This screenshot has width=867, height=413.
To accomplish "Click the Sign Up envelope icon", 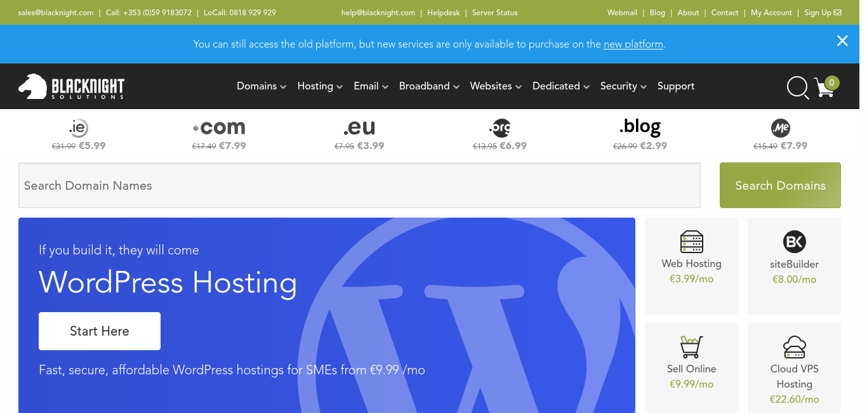I will [838, 12].
